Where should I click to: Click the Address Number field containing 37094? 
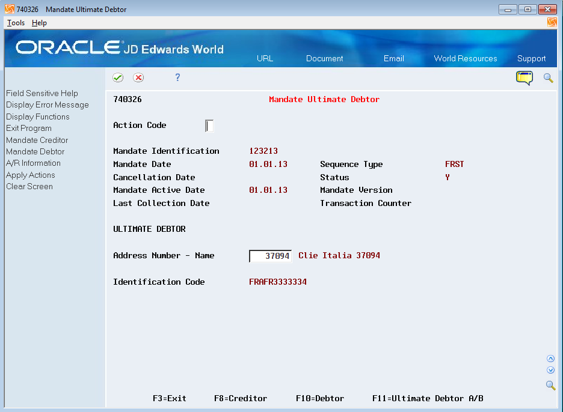270,256
